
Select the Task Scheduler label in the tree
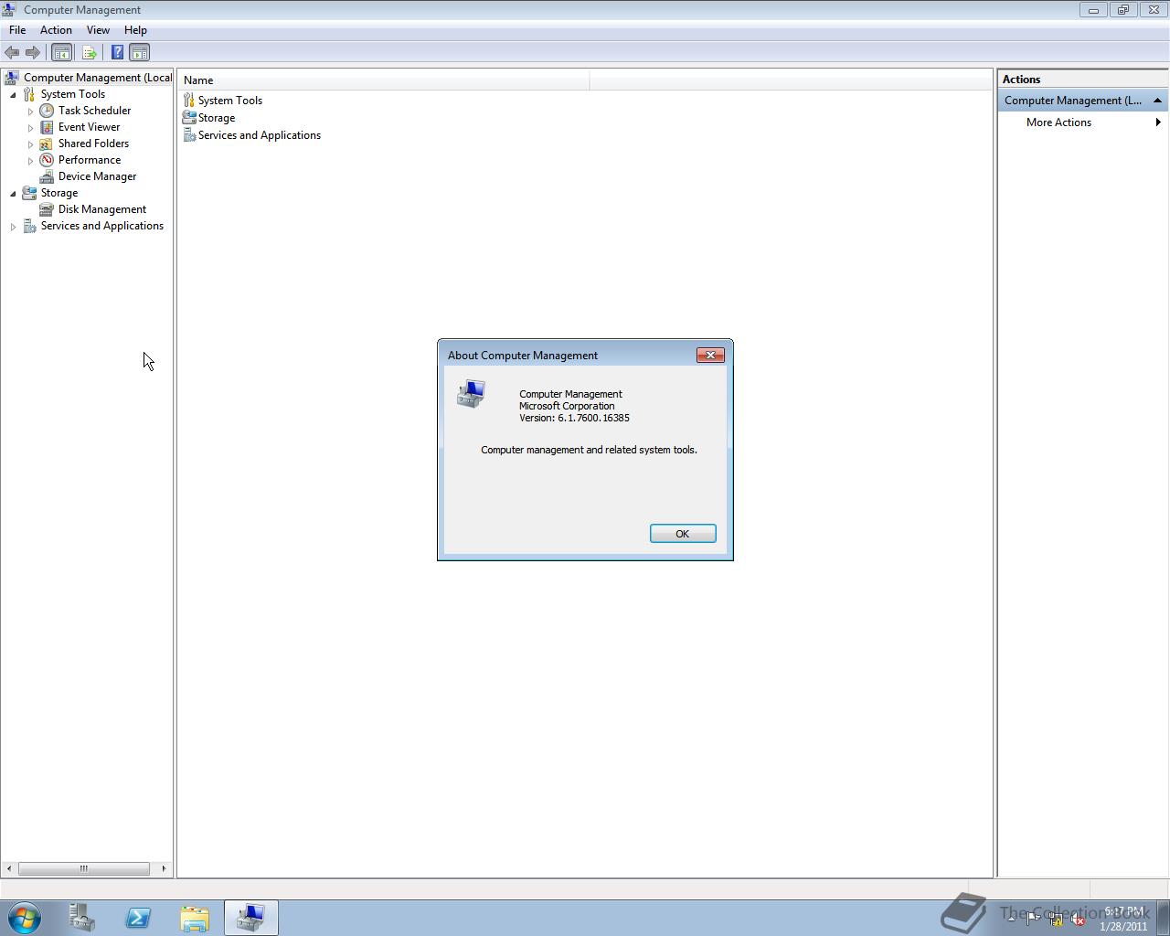click(94, 111)
